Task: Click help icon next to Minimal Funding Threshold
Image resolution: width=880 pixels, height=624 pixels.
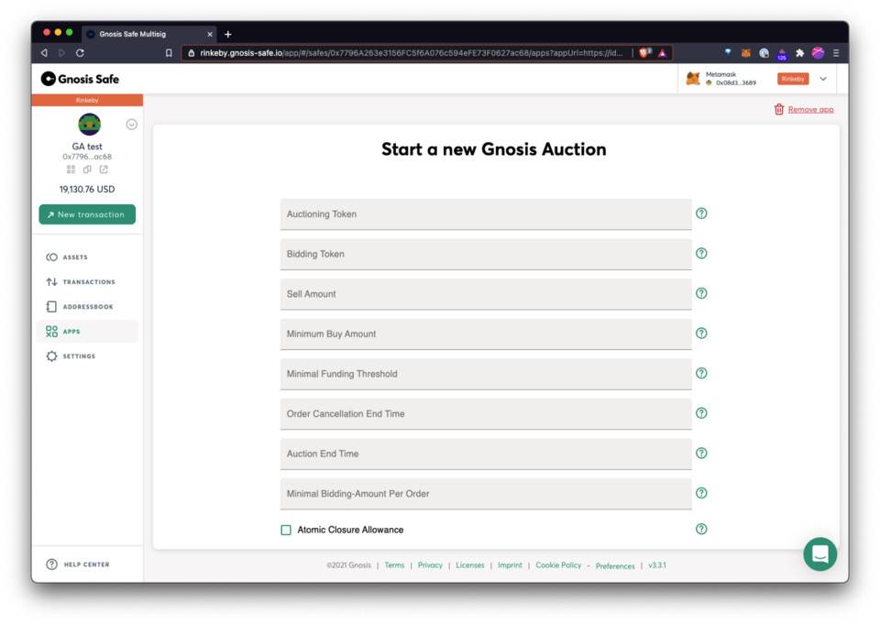Action: click(701, 373)
